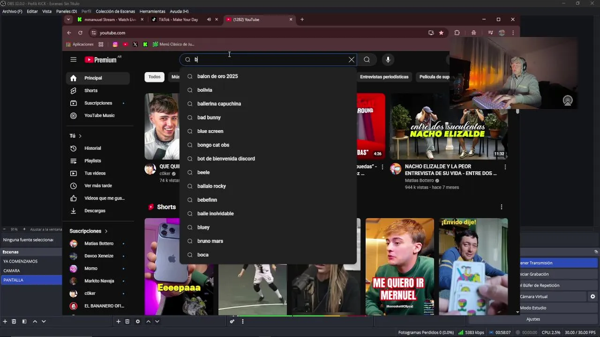Open Chrome Aplicaciones bookmark
The width and height of the screenshot is (600, 337).
80,44
